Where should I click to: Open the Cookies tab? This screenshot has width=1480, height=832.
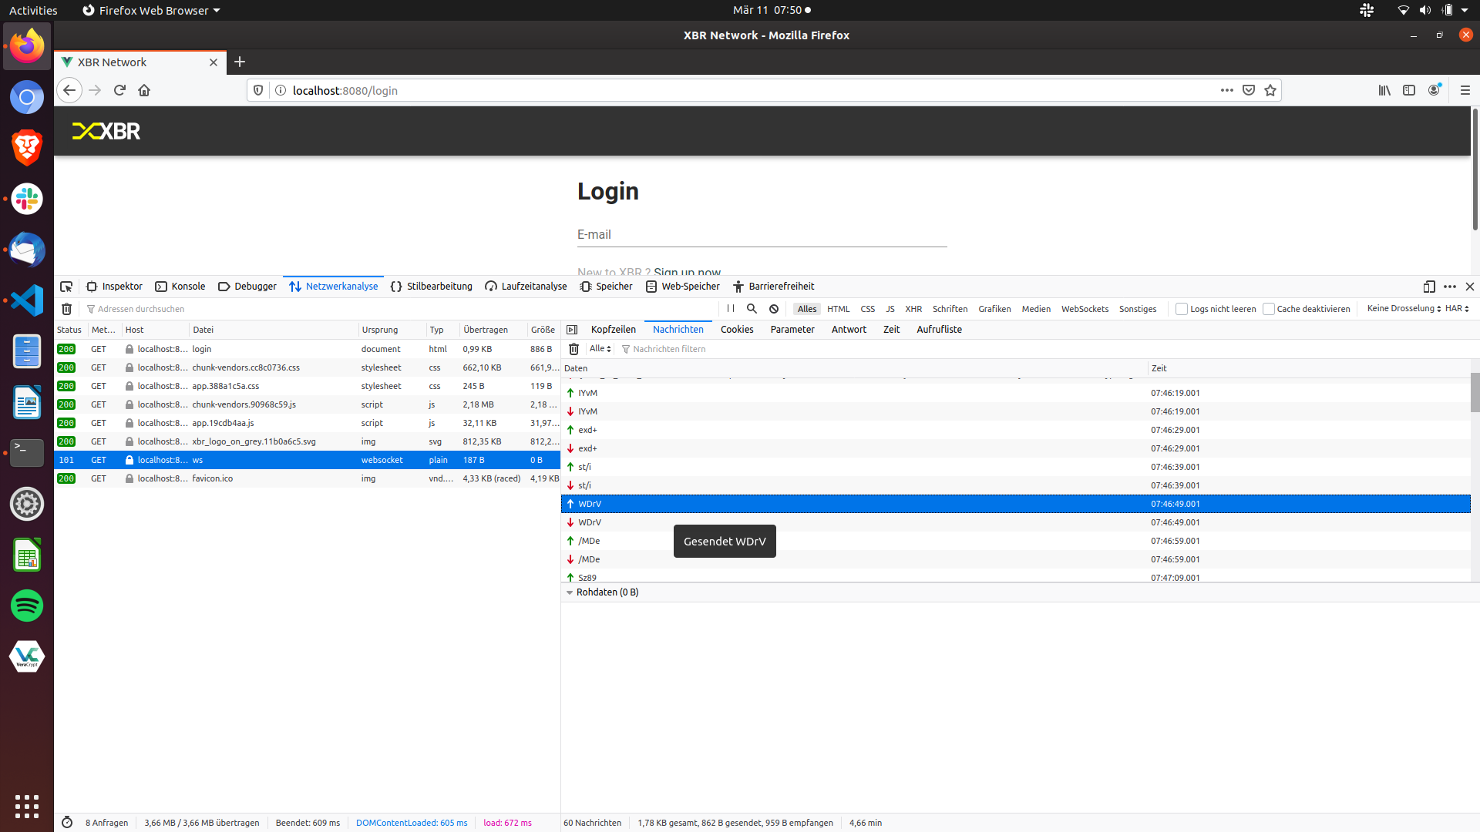tap(737, 329)
